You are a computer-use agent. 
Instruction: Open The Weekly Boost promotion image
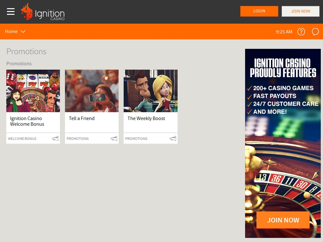(x=150, y=91)
